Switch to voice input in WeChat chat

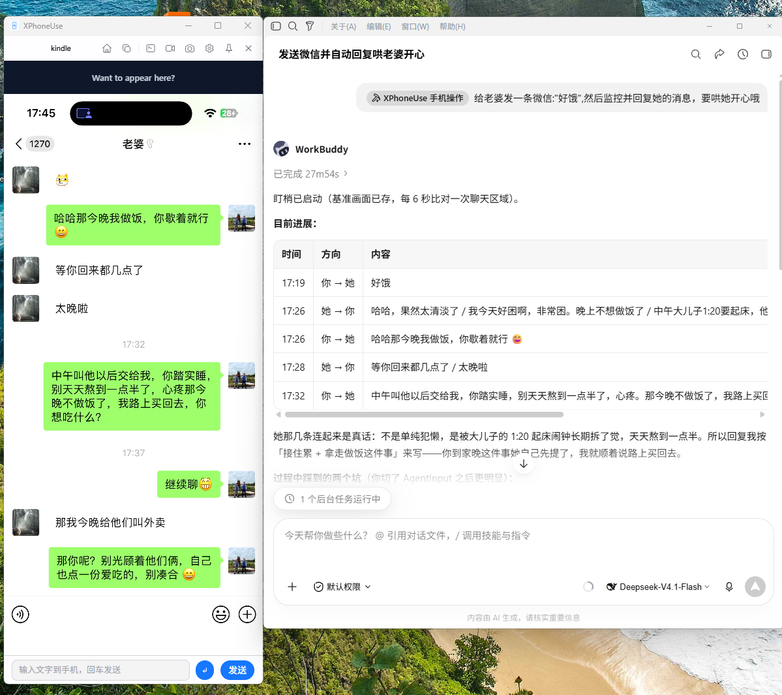click(20, 614)
